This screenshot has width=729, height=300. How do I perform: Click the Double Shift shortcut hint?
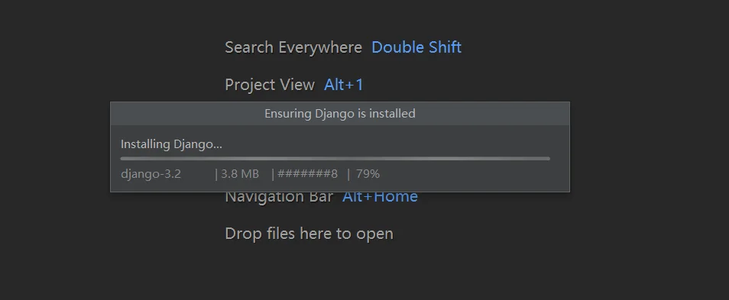[x=416, y=47]
